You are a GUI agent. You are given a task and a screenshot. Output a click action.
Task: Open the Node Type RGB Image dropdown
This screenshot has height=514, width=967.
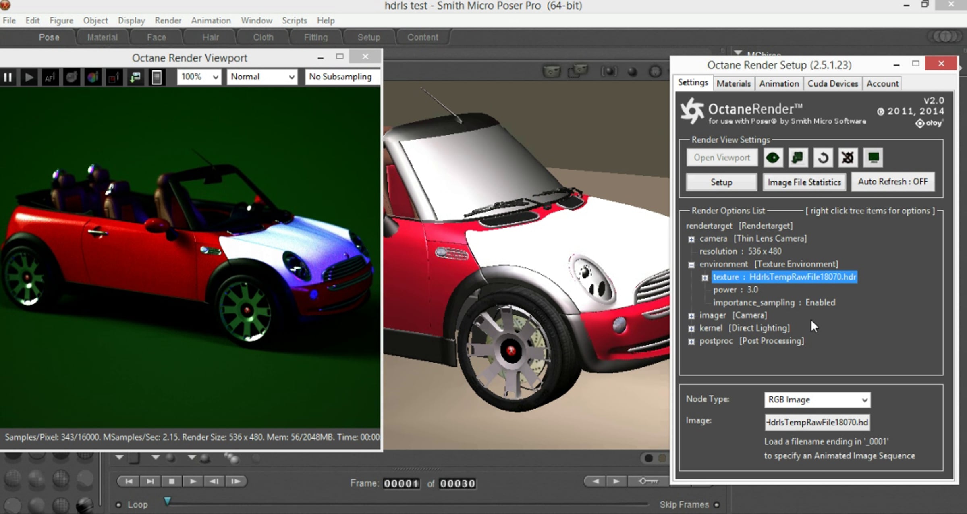[x=817, y=400]
